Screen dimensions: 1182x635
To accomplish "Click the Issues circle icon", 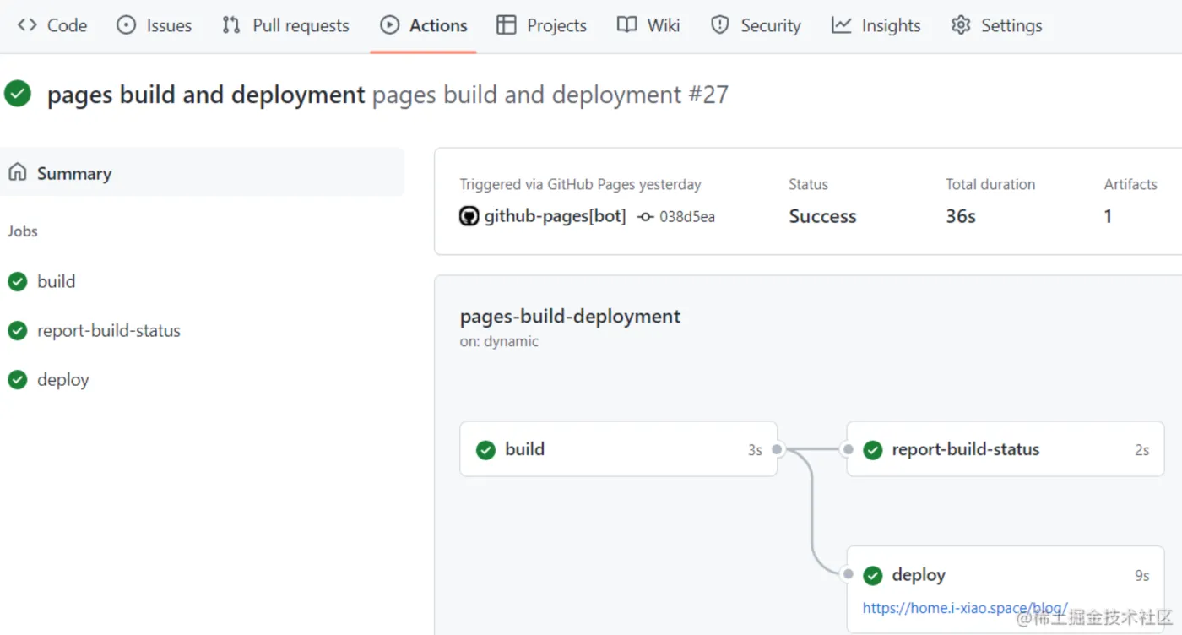I will (x=126, y=25).
